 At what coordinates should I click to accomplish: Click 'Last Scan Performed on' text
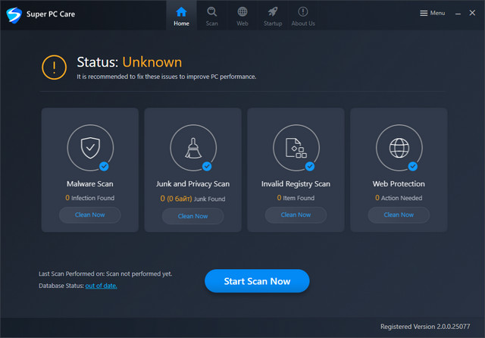pos(105,274)
